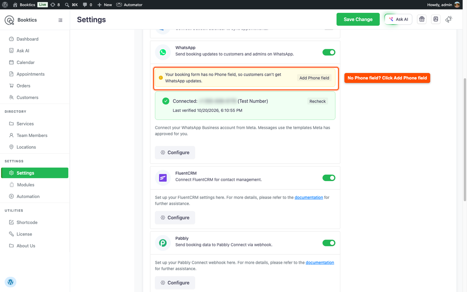Open the Modules page

pyautogui.click(x=26, y=185)
